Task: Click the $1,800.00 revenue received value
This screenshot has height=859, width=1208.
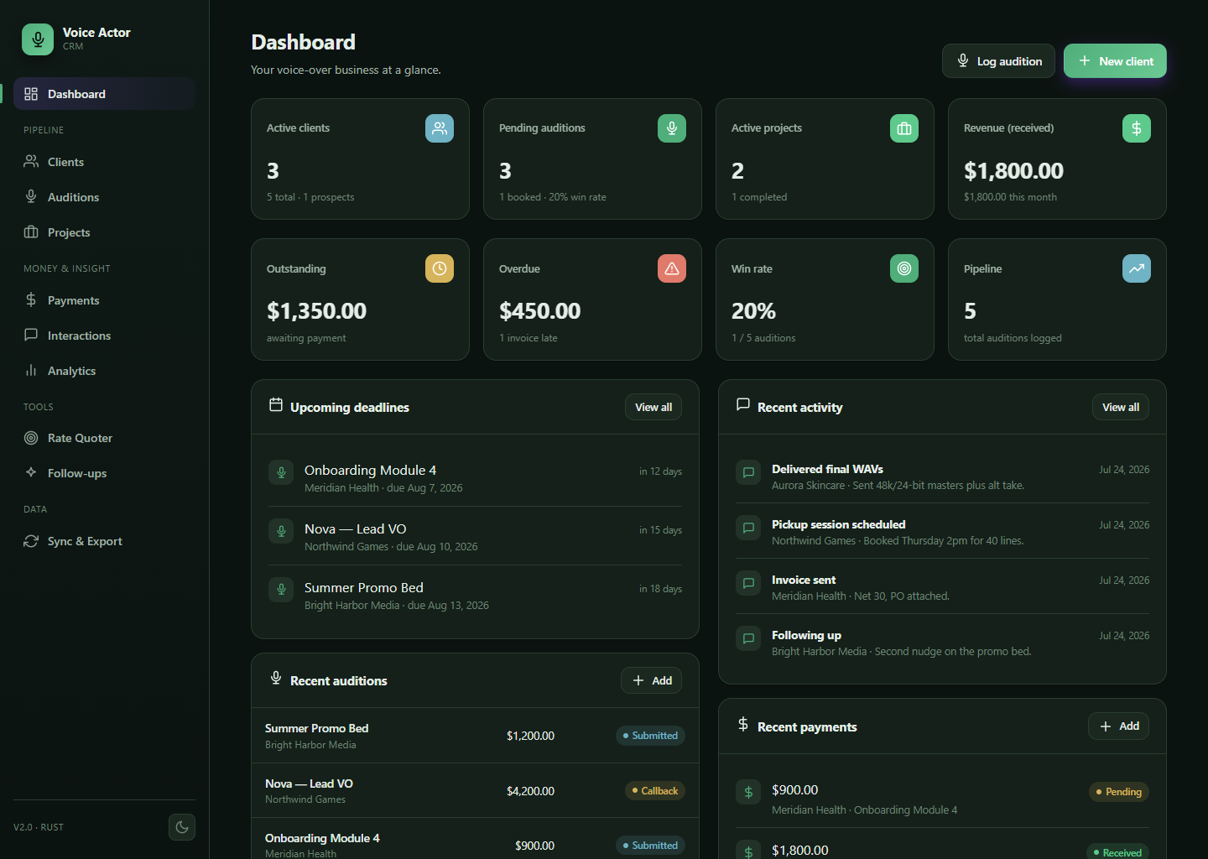Action: 1013,171
